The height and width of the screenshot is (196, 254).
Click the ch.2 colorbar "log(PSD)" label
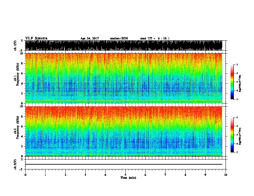click(240, 136)
